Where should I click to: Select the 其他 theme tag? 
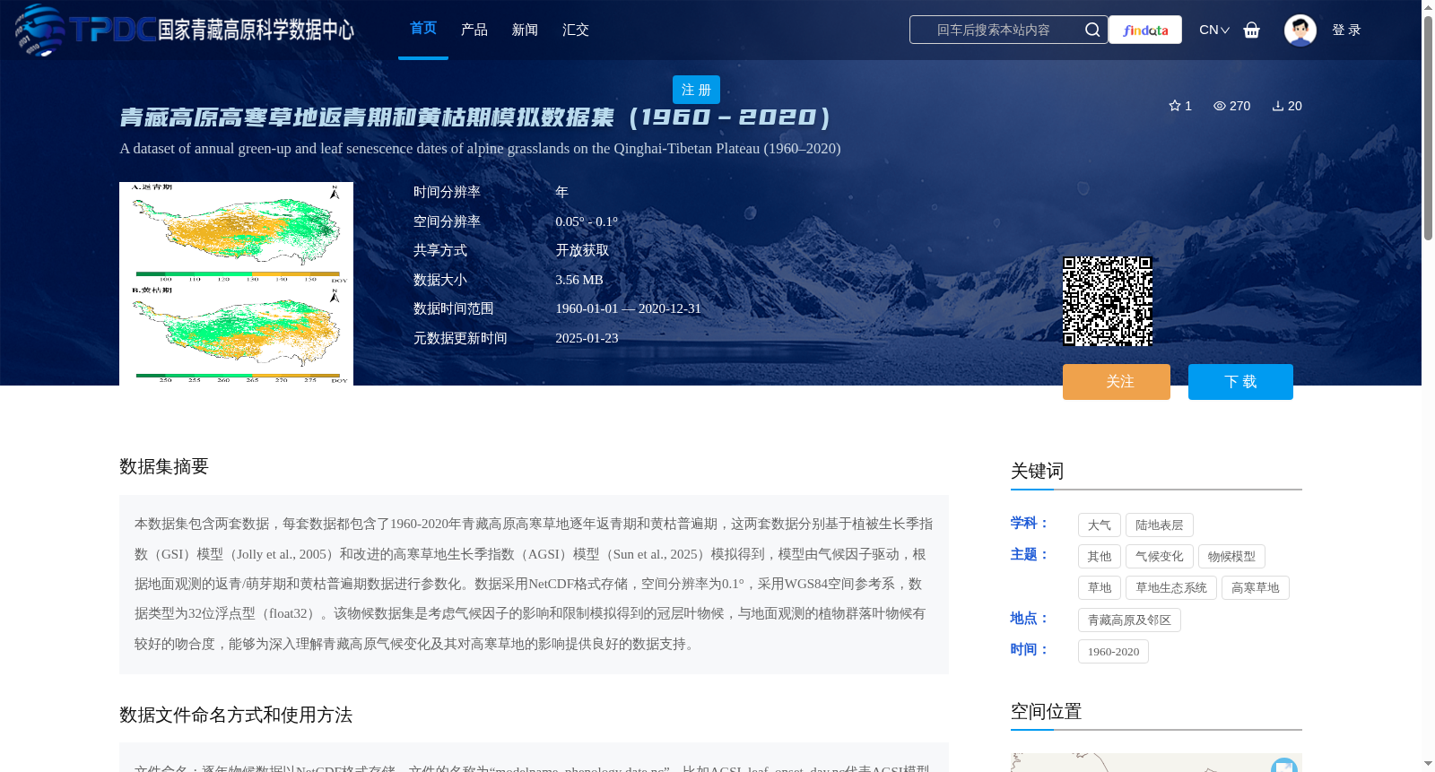click(x=1100, y=557)
